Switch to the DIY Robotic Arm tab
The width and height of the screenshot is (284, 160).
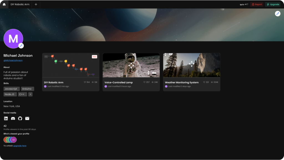coord(20,4)
